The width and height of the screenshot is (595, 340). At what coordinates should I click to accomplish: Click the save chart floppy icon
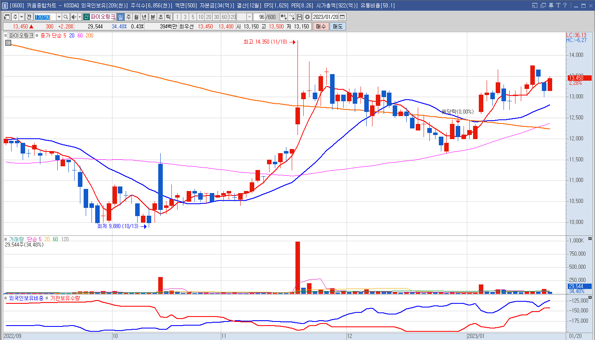coord(300,17)
